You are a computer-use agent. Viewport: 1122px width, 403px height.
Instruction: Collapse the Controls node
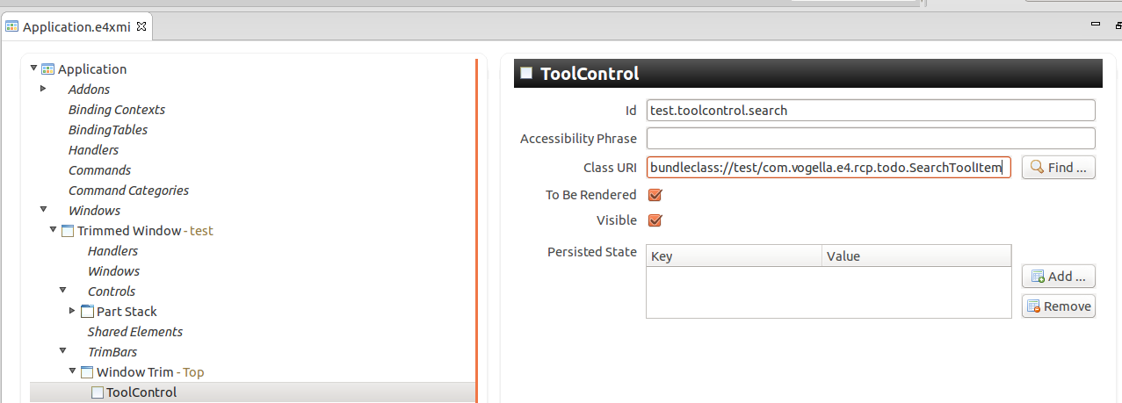point(63,291)
